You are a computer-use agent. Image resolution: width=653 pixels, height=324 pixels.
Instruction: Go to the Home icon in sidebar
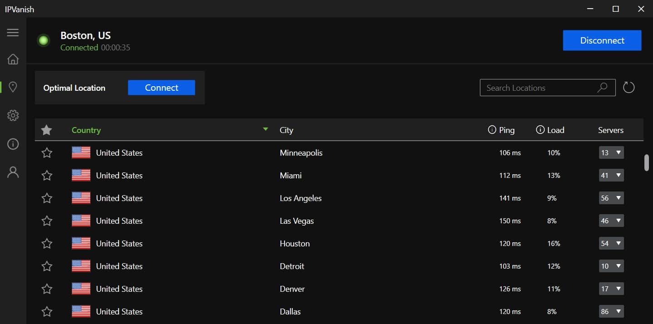[x=13, y=59]
